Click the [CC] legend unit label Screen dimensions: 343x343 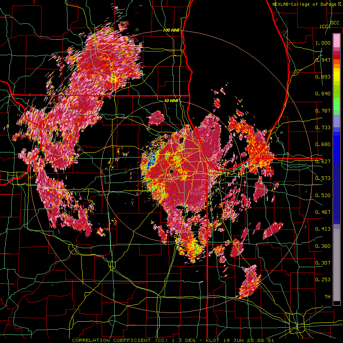click(325, 26)
